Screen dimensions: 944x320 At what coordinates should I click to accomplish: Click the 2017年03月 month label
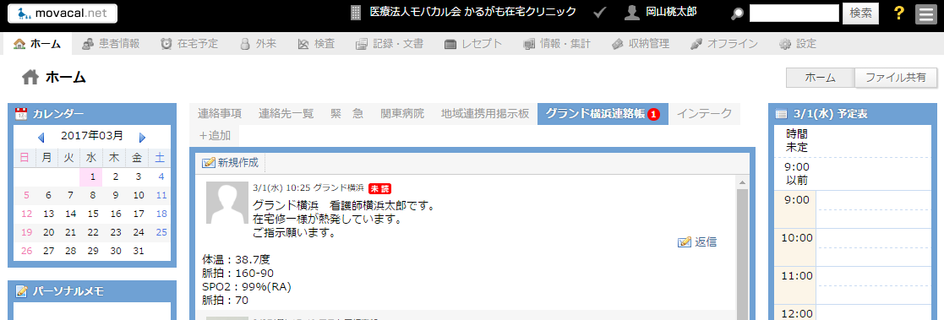click(x=91, y=136)
